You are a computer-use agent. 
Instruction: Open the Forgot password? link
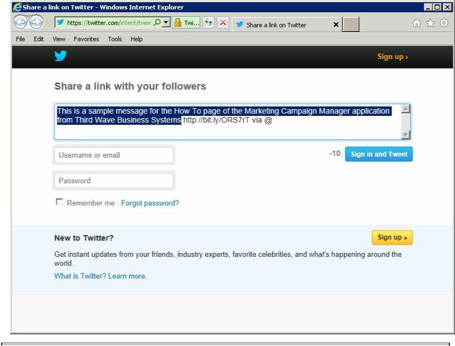150,203
